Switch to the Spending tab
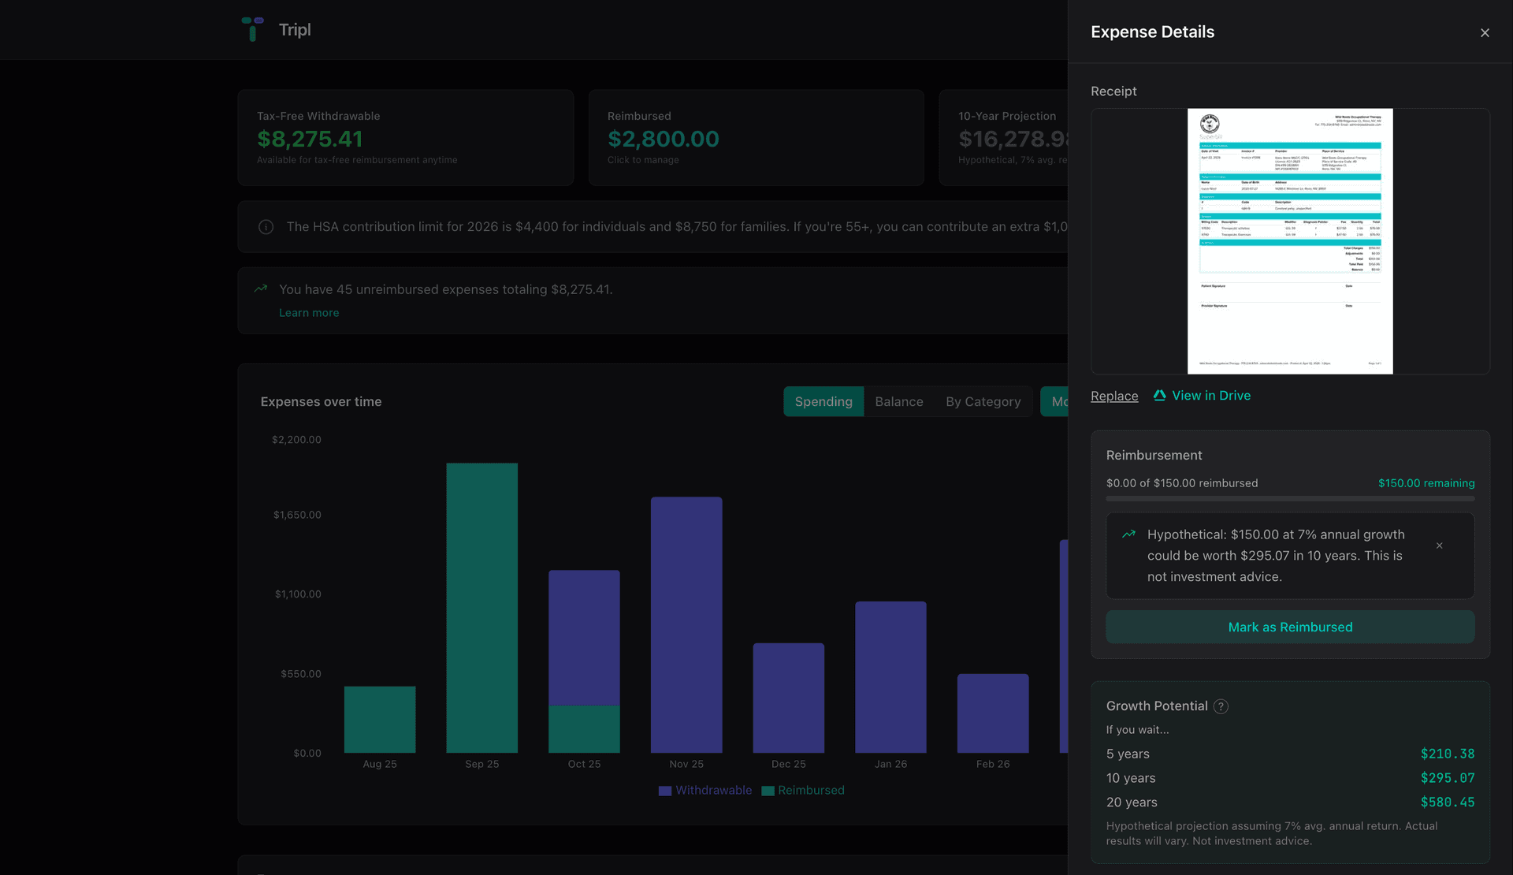 [x=823, y=401]
